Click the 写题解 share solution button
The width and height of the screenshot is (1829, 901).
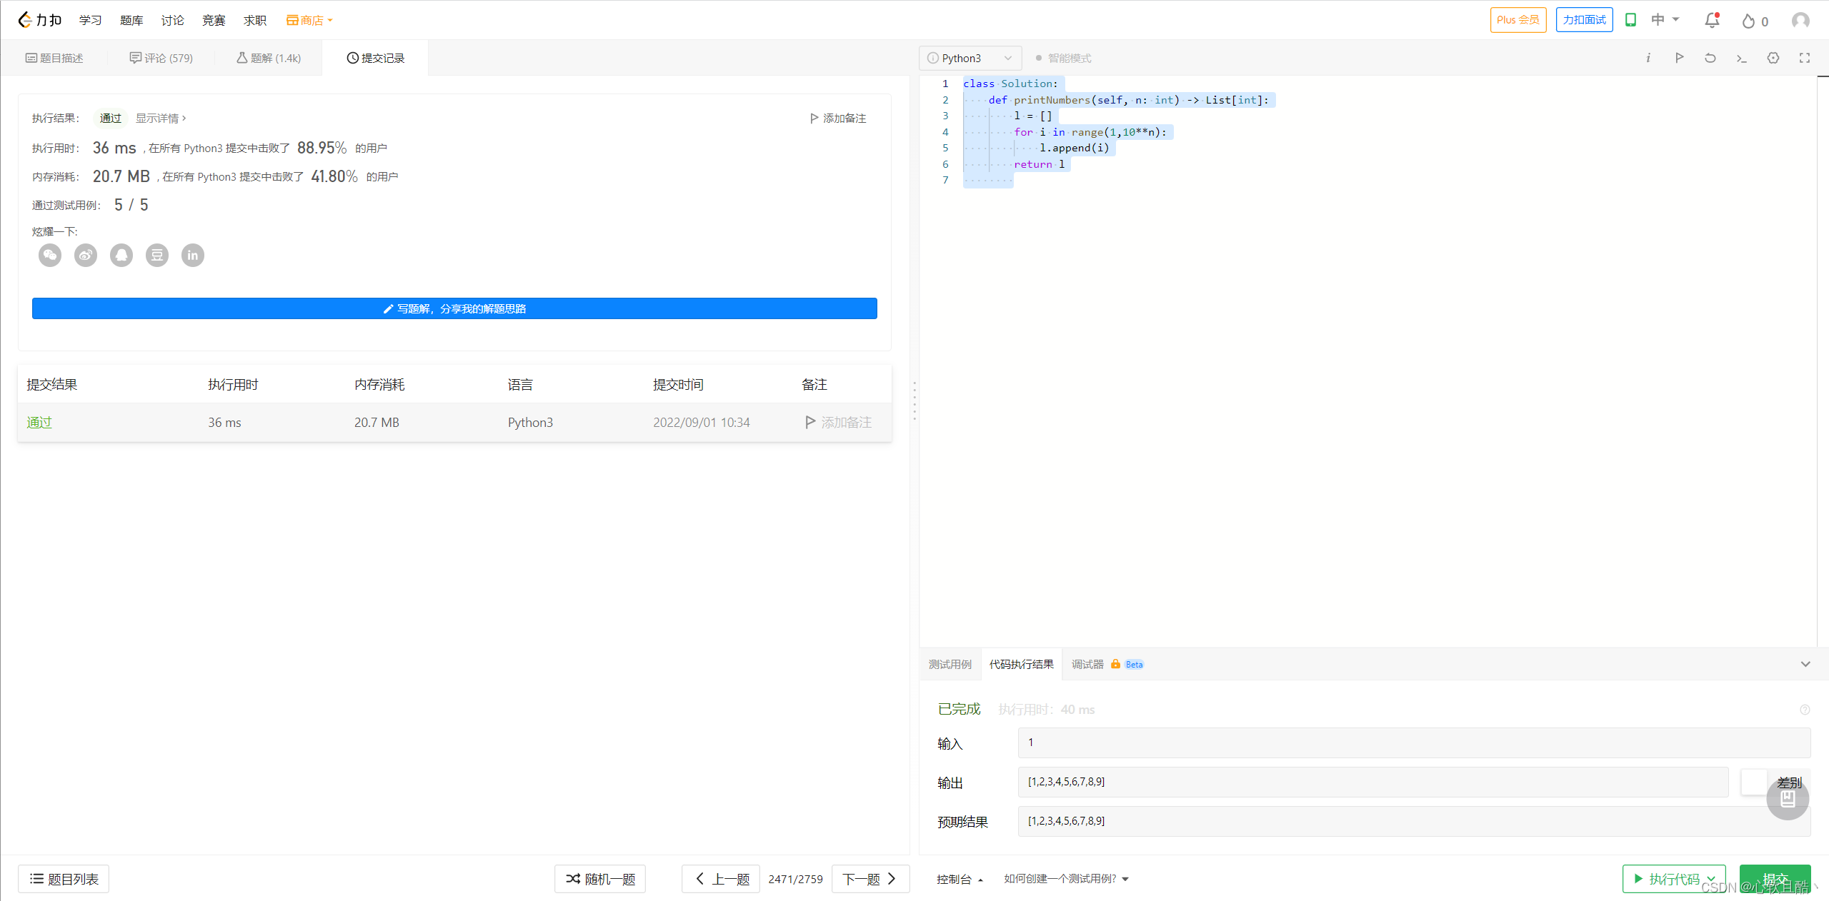point(454,308)
